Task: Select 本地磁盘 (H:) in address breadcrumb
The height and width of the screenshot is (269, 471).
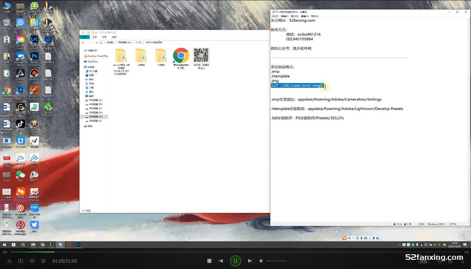Action: click(124, 43)
